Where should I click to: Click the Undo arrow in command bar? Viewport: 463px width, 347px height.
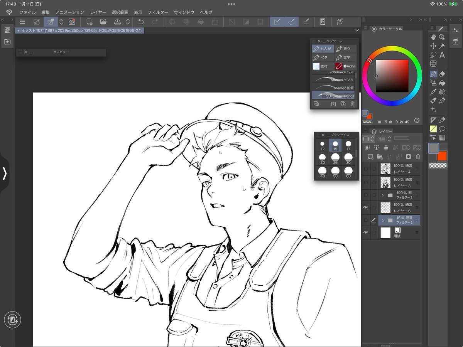(141, 22)
